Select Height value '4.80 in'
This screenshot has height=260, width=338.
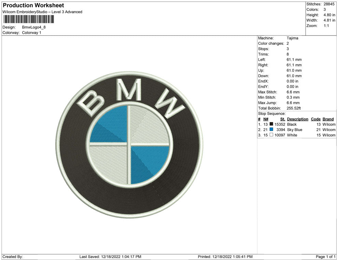[329, 15]
